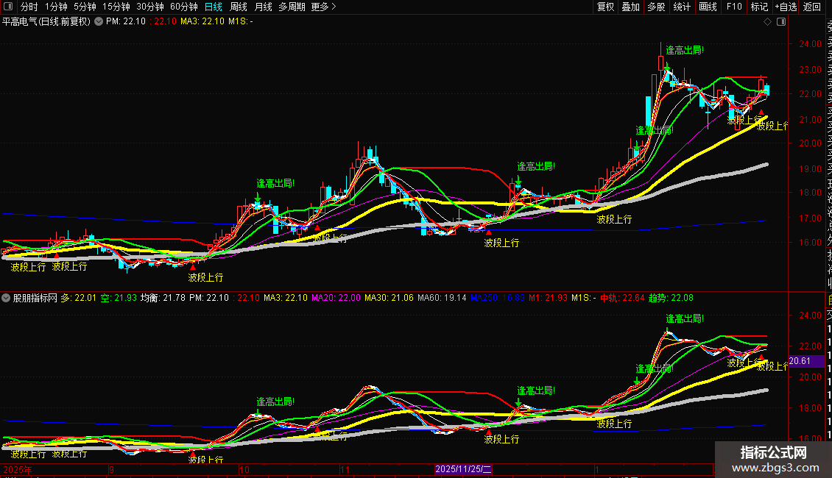Switch to the 月线 monthly chart
The image size is (832, 478).
coord(263,7)
